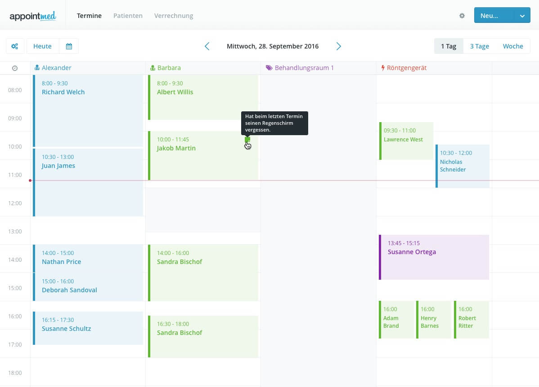
Task: Click the lightning icon beside Röntgengerät
Action: pyautogui.click(x=383, y=68)
